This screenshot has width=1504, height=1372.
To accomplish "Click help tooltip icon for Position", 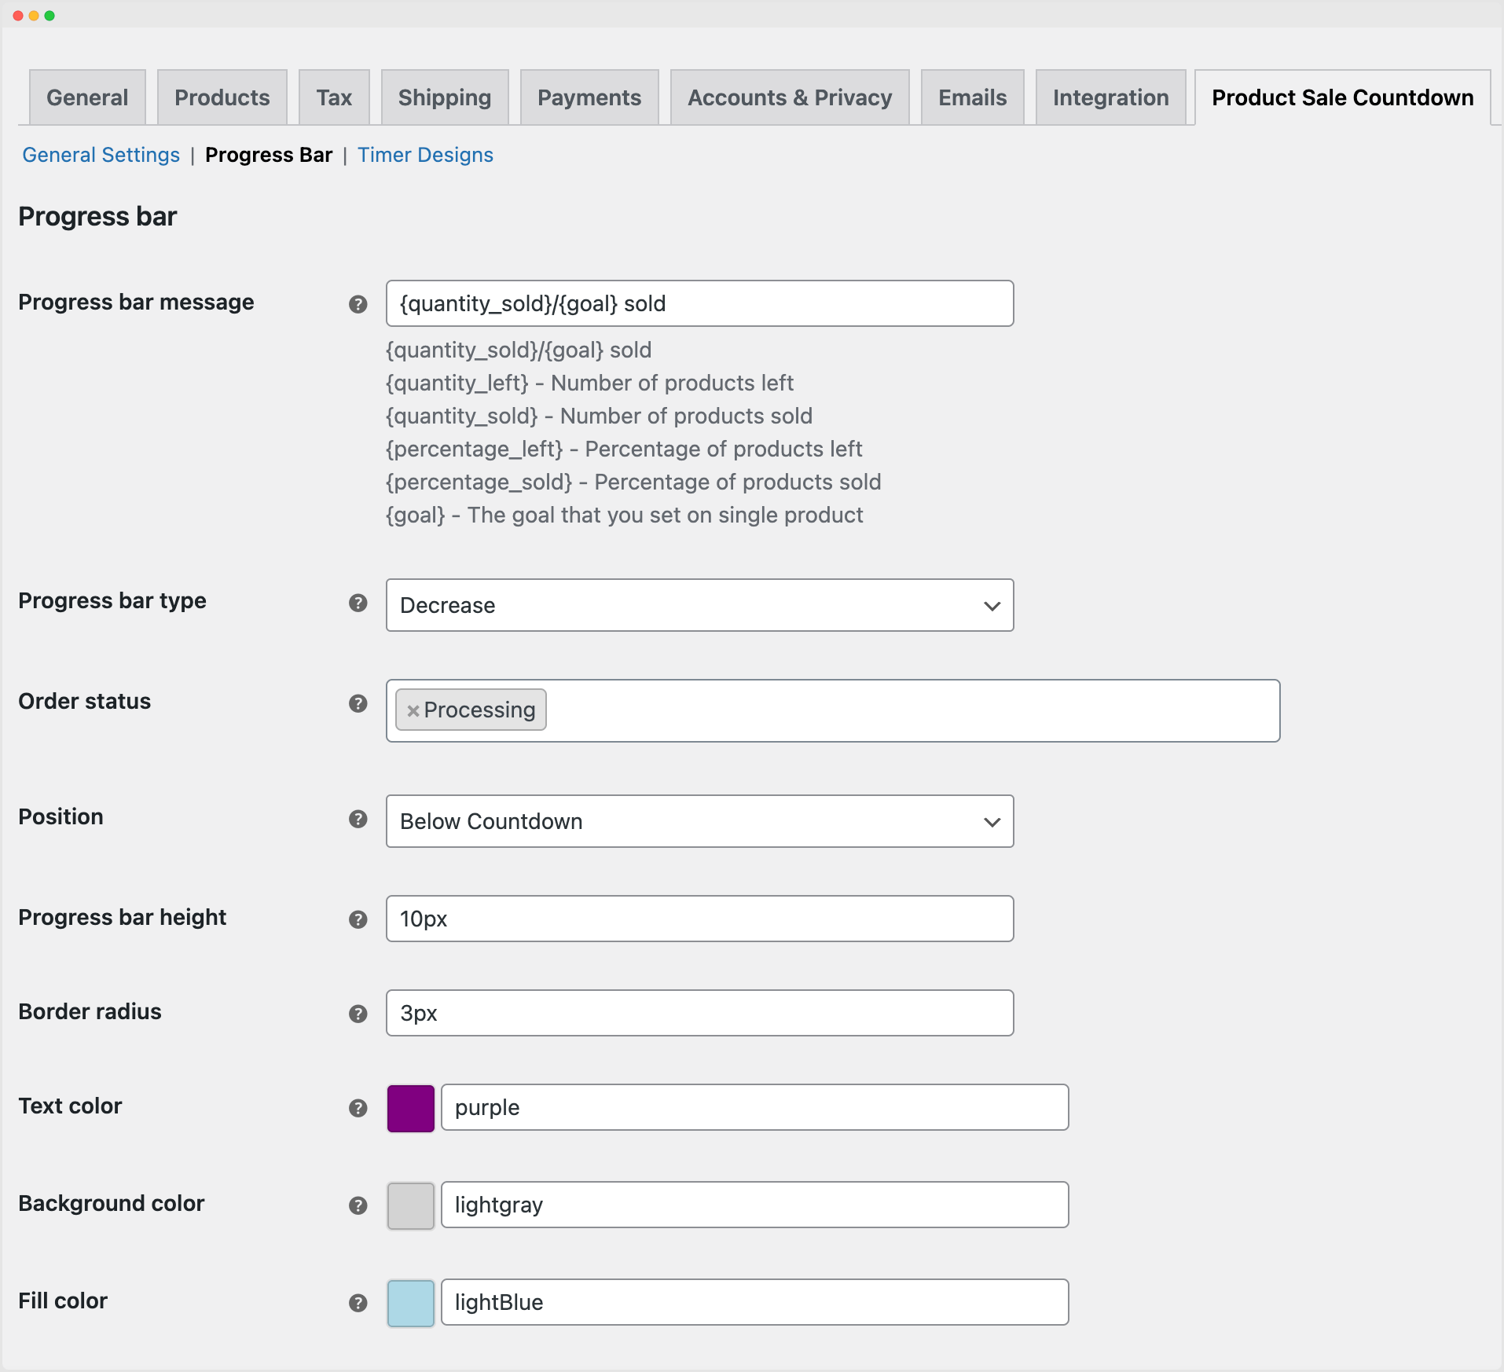I will [358, 819].
